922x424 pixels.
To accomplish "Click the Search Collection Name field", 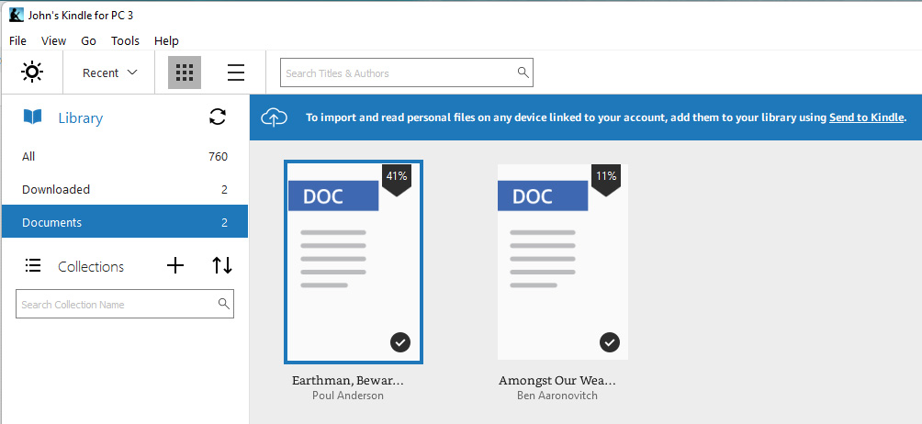I will pos(125,304).
